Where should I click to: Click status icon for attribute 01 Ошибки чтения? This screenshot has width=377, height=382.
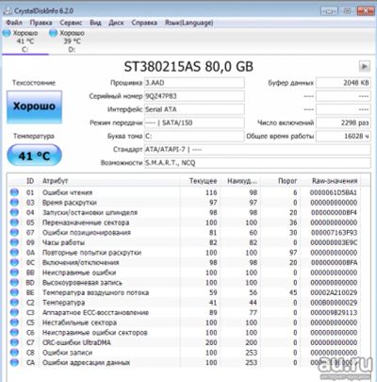pos(14,192)
